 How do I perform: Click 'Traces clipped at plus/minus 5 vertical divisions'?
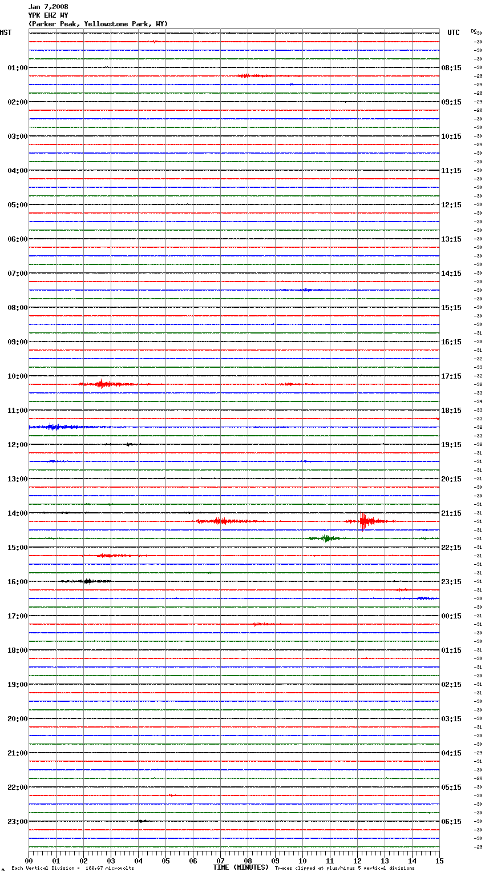pyautogui.click(x=345, y=869)
